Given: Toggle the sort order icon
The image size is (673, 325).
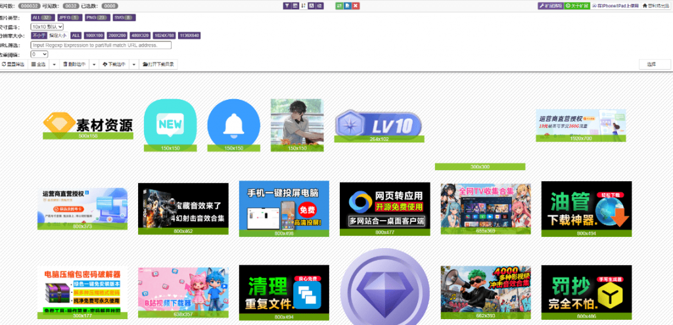Looking at the screenshot, I should (304, 5).
